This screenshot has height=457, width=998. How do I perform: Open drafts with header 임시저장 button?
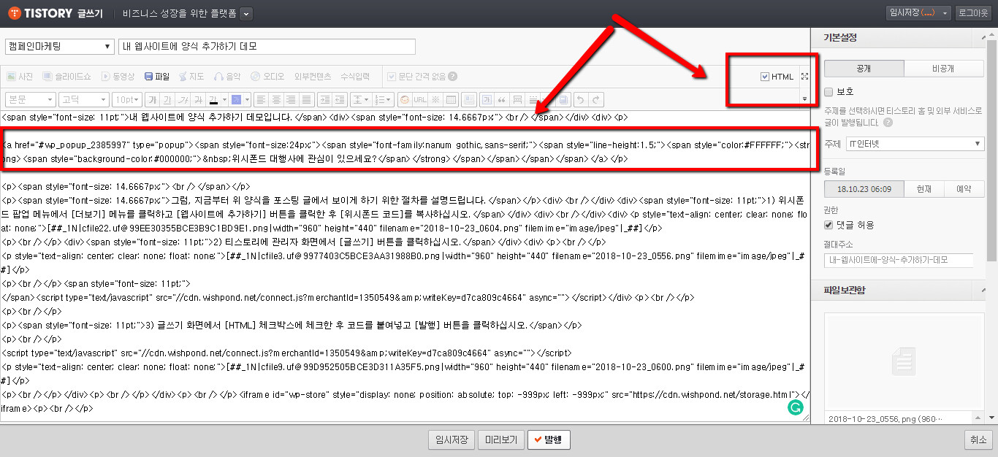tap(913, 13)
